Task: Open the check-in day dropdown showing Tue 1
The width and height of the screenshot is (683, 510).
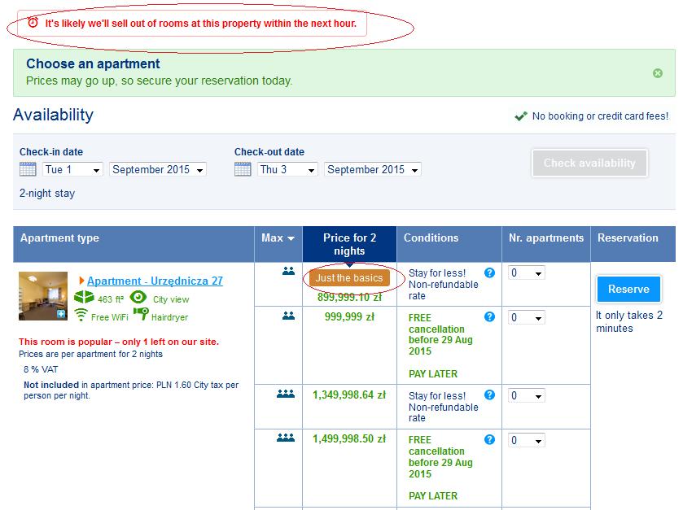Action: coord(72,169)
